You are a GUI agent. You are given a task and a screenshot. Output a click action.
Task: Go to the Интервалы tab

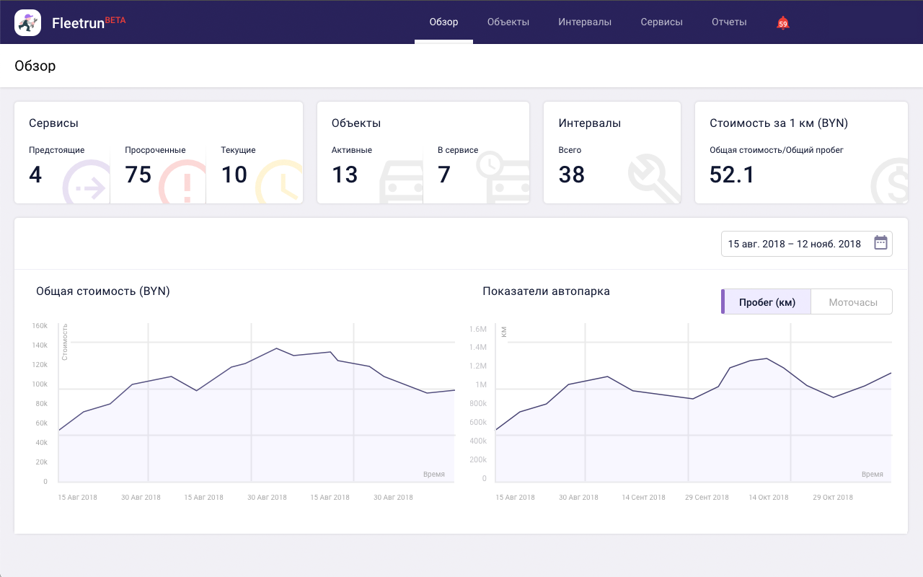585,22
